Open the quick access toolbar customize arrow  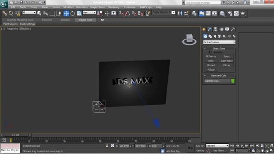point(45,2)
